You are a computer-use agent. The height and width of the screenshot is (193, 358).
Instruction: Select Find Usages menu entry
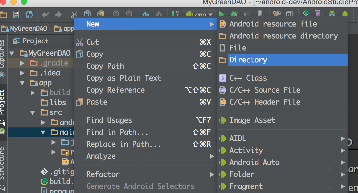coord(109,120)
